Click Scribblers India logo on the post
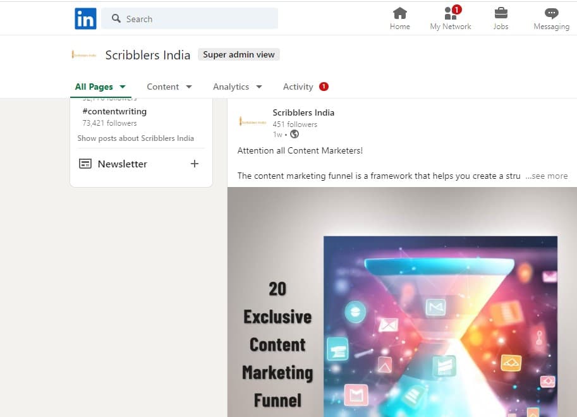 (253, 122)
